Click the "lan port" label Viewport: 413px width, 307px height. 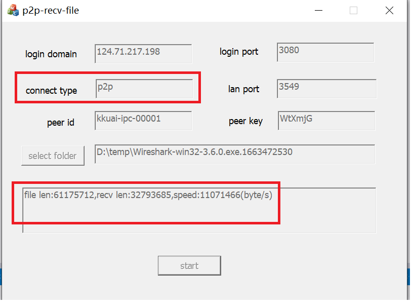(243, 89)
